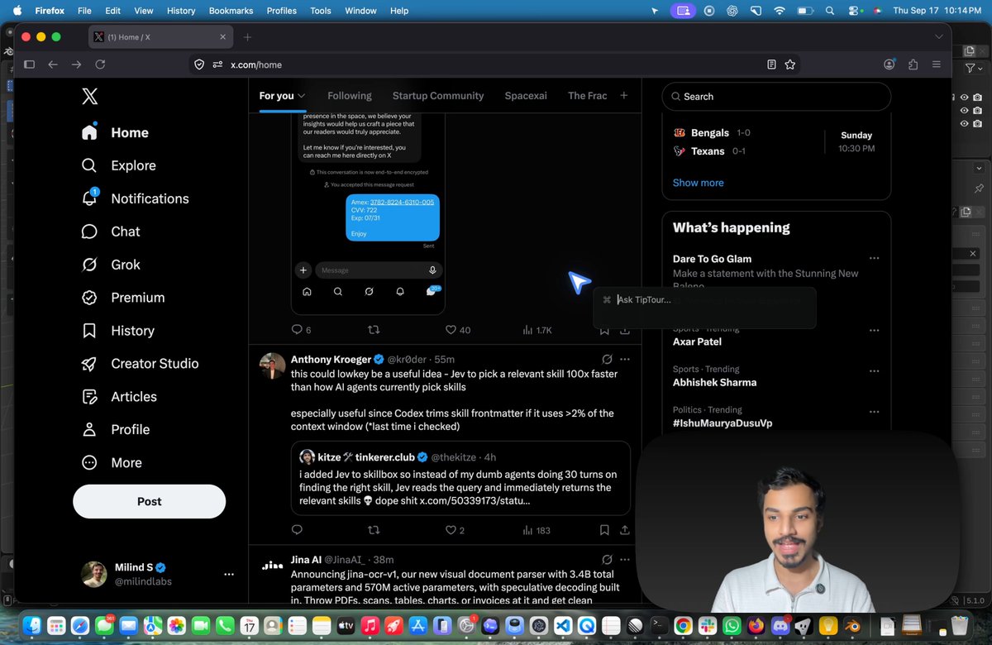992x645 pixels.
Task: Toggle the top eye visibility icon in background window
Action: [x=964, y=97]
